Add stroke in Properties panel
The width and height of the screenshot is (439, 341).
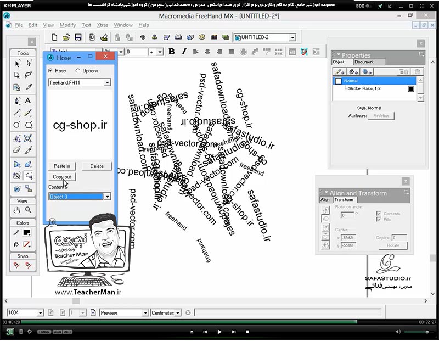coord(340,72)
